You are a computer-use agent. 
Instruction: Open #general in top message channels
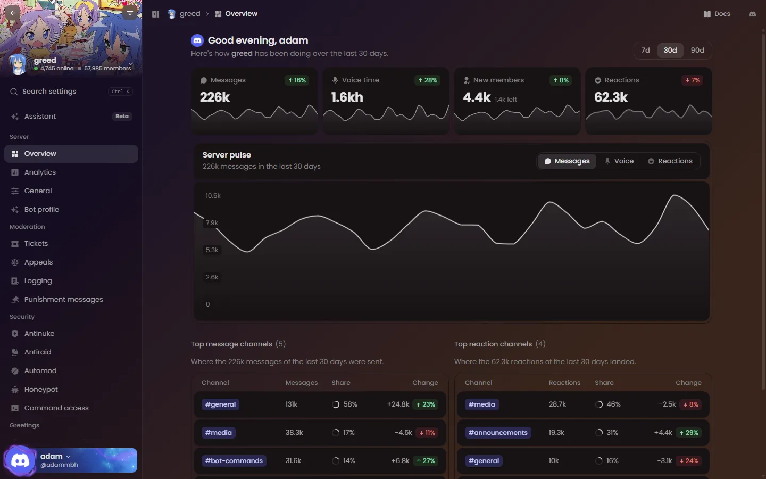click(220, 404)
